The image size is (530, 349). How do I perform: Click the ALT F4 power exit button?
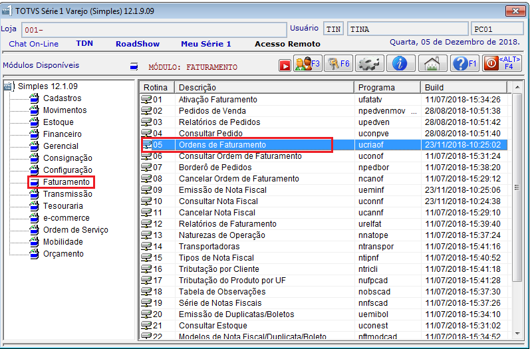(502, 63)
